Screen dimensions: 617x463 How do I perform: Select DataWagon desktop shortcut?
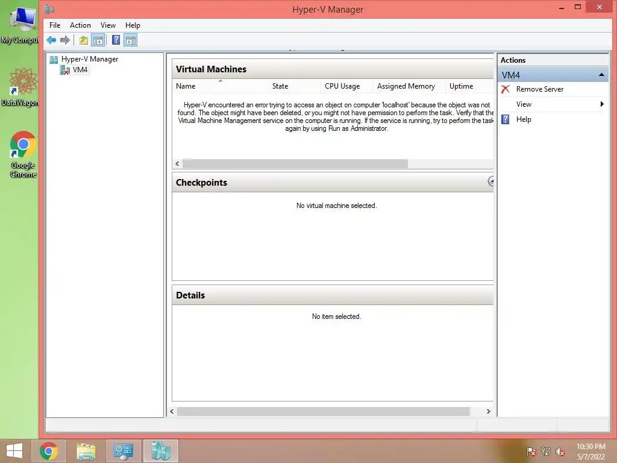click(20, 87)
